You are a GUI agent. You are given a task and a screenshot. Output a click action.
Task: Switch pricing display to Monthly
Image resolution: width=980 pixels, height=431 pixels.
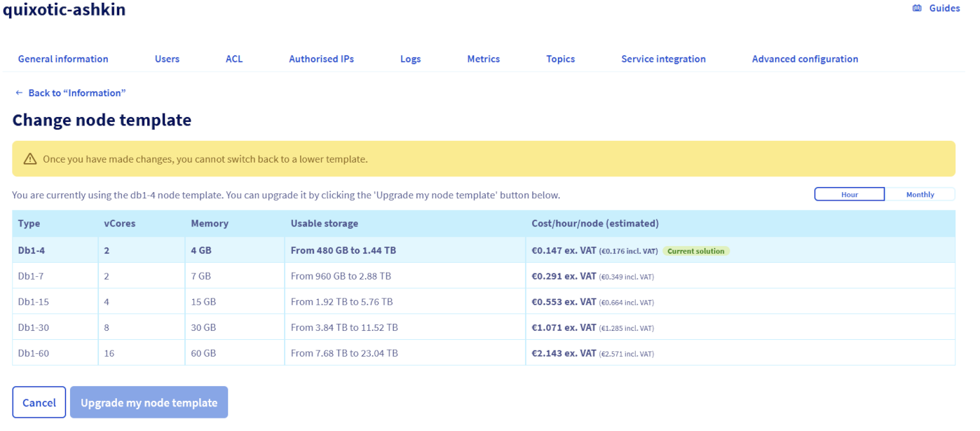(920, 194)
